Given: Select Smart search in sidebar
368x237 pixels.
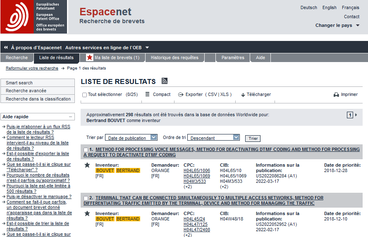Looking at the screenshot, I should pyautogui.click(x=38, y=83).
